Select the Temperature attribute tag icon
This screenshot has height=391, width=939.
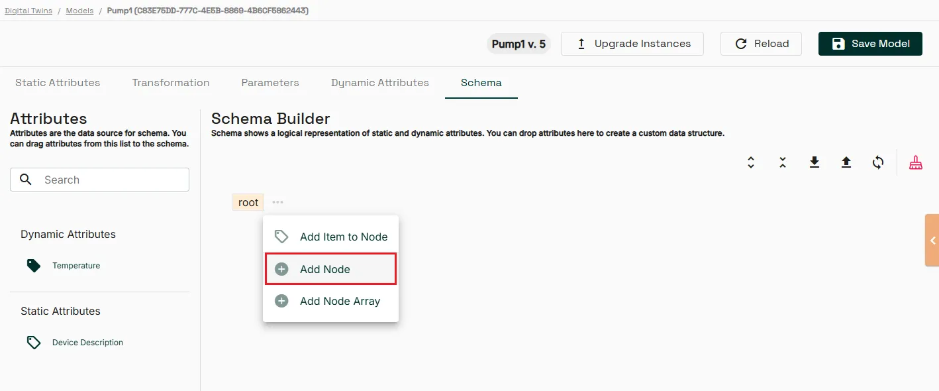point(33,266)
